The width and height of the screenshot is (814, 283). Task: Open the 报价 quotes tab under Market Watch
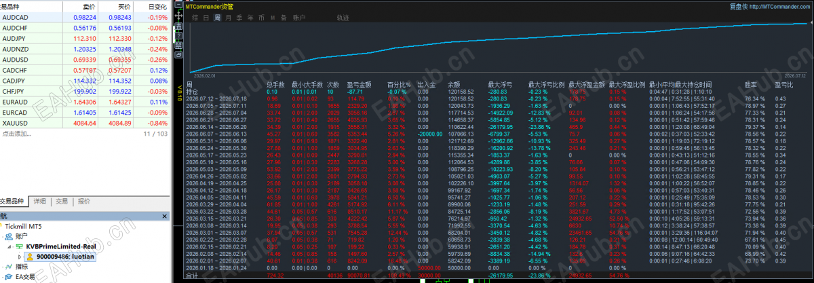(84, 202)
